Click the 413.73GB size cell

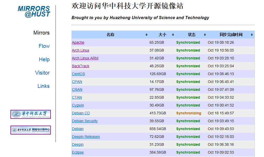158,113
